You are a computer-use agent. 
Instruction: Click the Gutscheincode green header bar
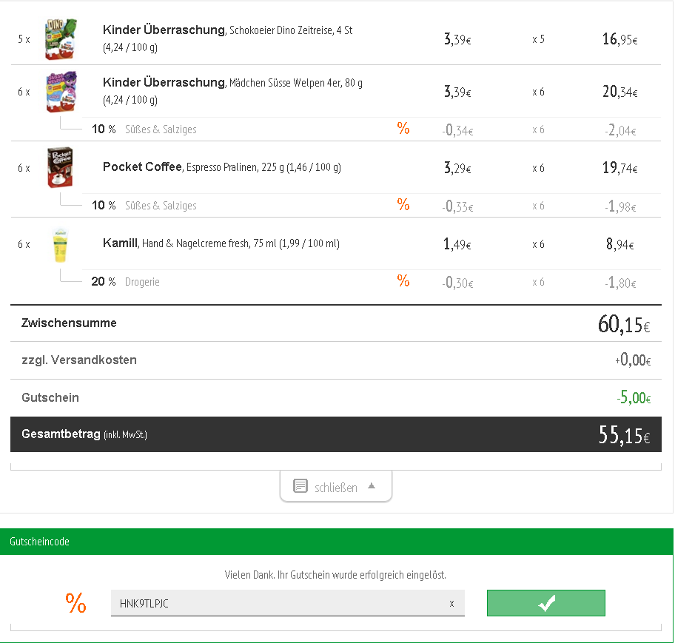click(337, 542)
